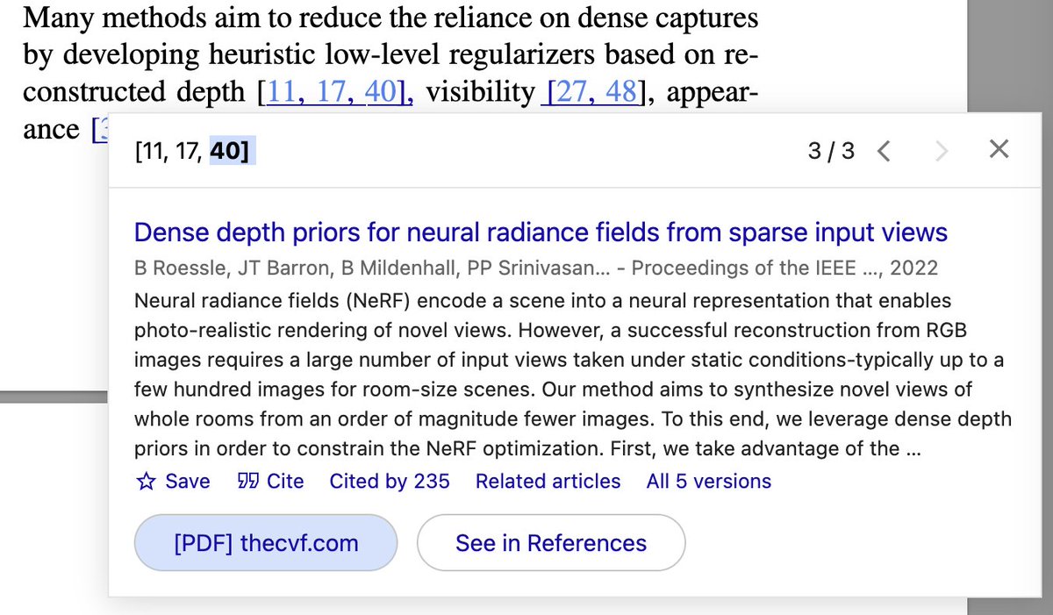Image resolution: width=1053 pixels, height=615 pixels.
Task: Go to the previous citation with the left chevron
Action: (x=884, y=152)
